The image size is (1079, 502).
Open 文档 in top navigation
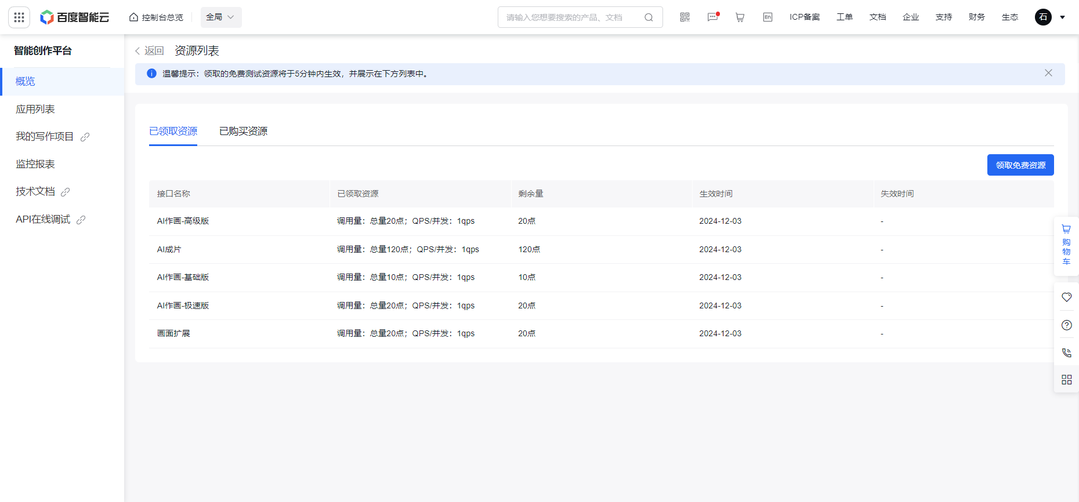point(878,17)
